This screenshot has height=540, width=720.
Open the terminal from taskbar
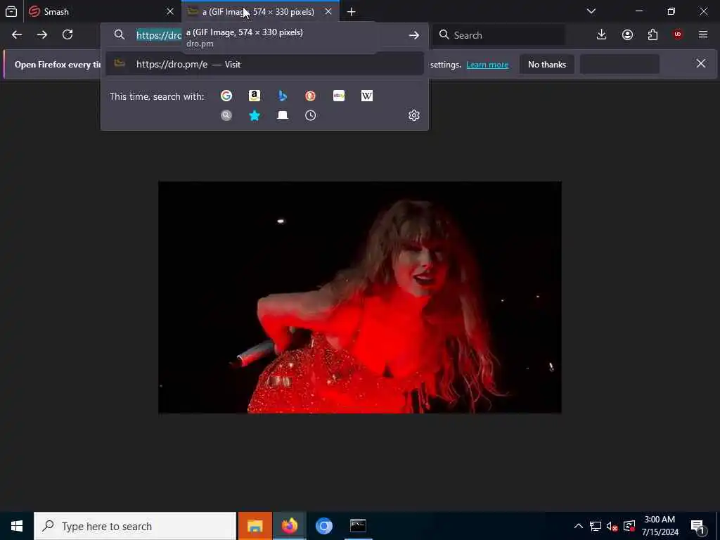click(x=358, y=526)
